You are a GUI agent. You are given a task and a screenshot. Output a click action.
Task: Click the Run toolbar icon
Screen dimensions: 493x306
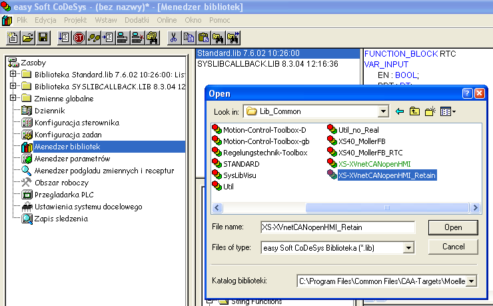click(x=64, y=38)
